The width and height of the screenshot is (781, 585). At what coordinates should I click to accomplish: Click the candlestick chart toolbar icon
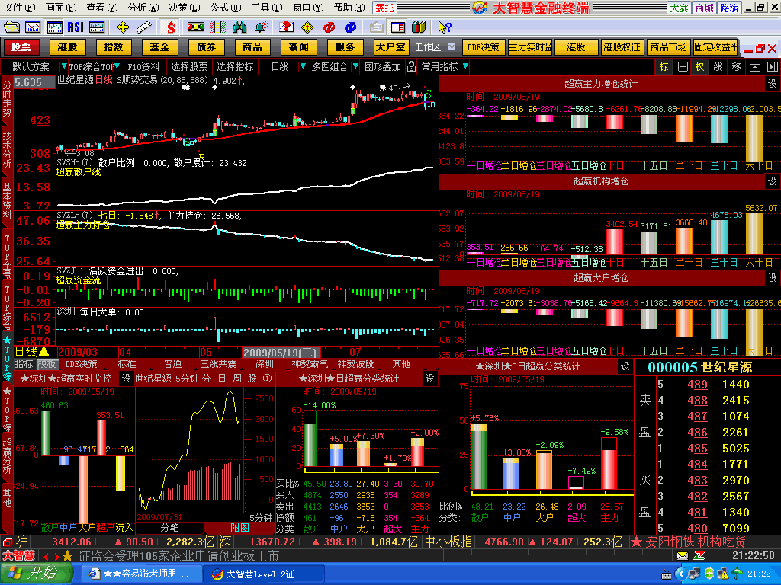[x=54, y=27]
